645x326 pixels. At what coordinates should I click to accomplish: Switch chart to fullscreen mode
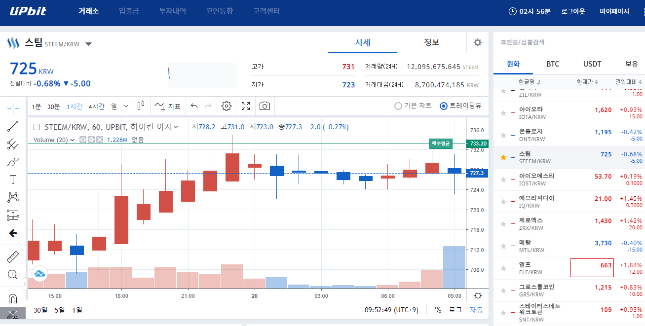246,106
